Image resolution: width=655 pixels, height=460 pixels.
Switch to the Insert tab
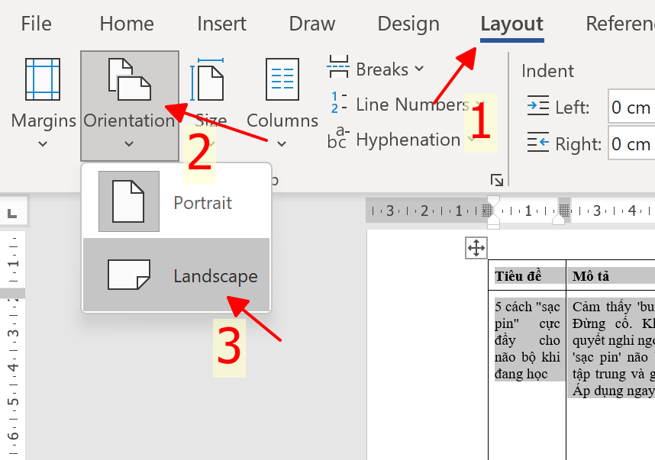(221, 24)
